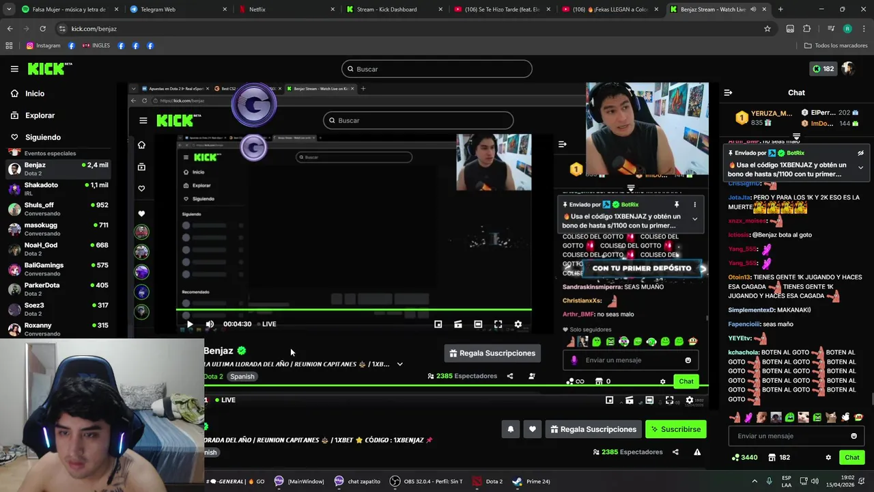Open ParkerDota channel in sidebar
This screenshot has width=874, height=492.
pyautogui.click(x=58, y=289)
